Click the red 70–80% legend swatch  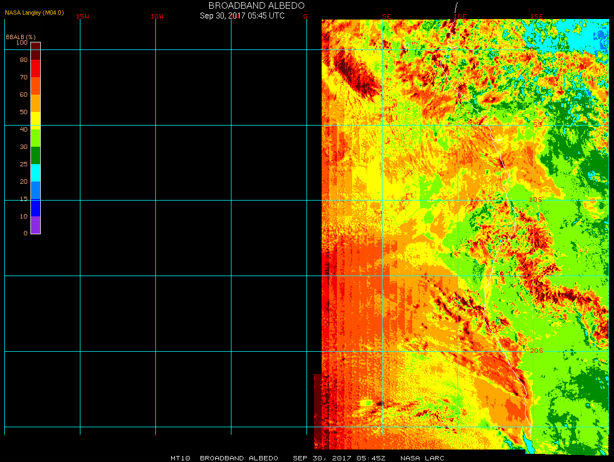[x=35, y=68]
